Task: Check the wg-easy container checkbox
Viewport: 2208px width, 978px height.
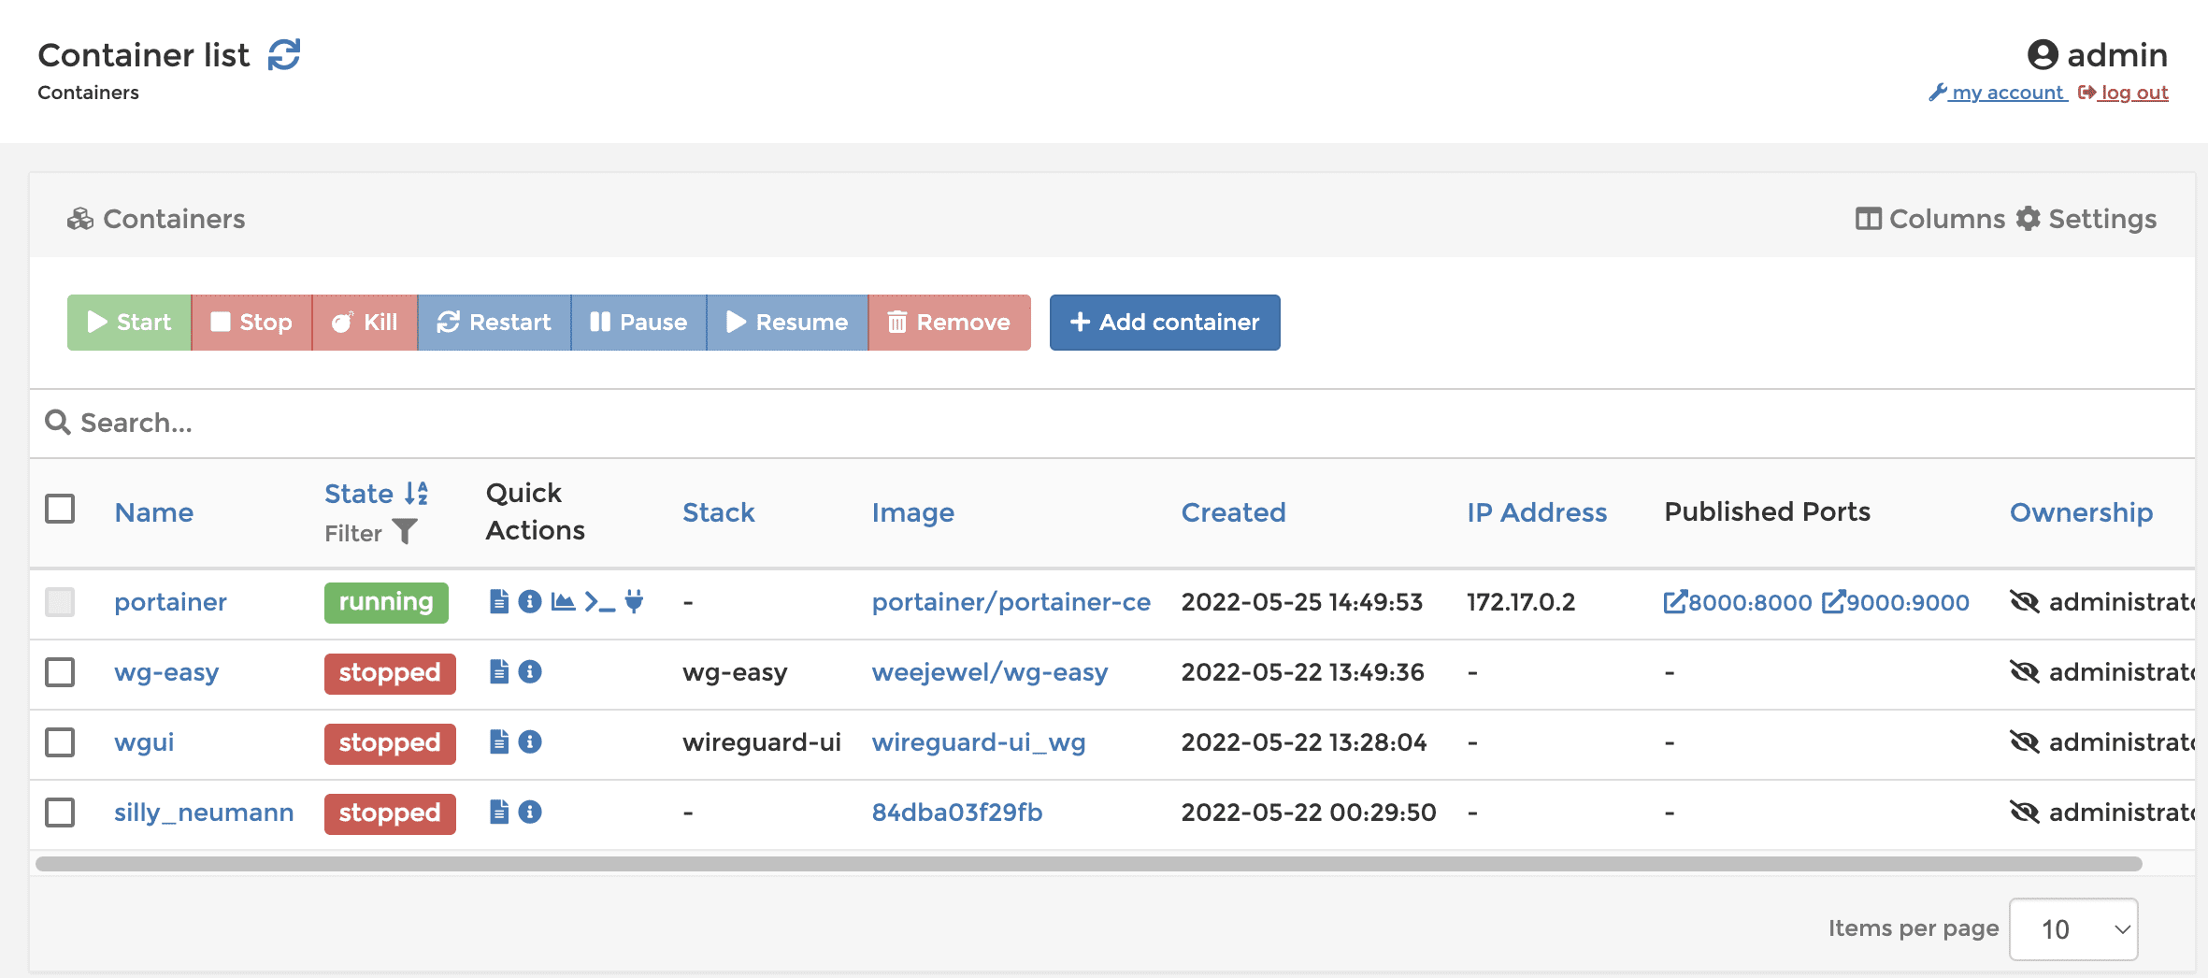Action: coord(60,673)
